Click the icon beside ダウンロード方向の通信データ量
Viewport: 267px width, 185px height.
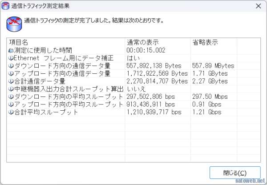point(11,66)
